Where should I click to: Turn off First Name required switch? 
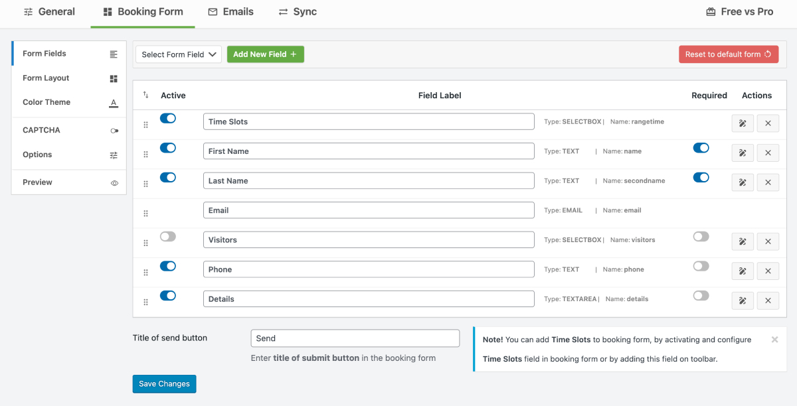(x=701, y=147)
